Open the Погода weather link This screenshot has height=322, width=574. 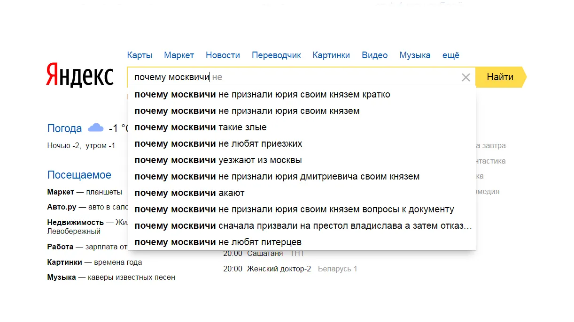[64, 128]
